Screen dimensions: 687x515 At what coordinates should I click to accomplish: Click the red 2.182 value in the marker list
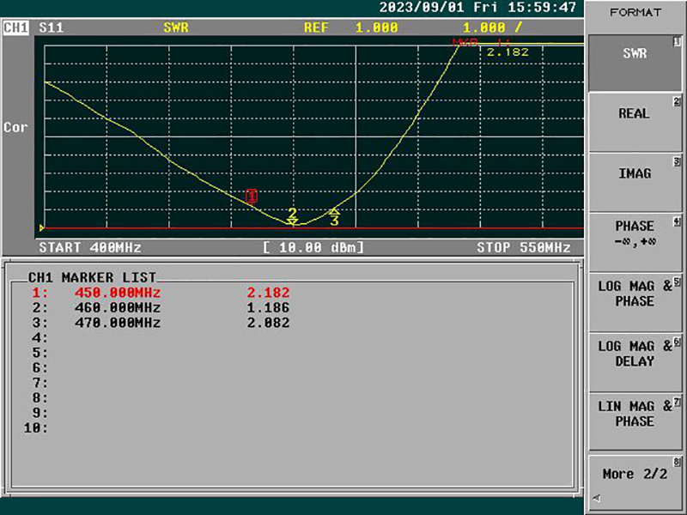(268, 293)
